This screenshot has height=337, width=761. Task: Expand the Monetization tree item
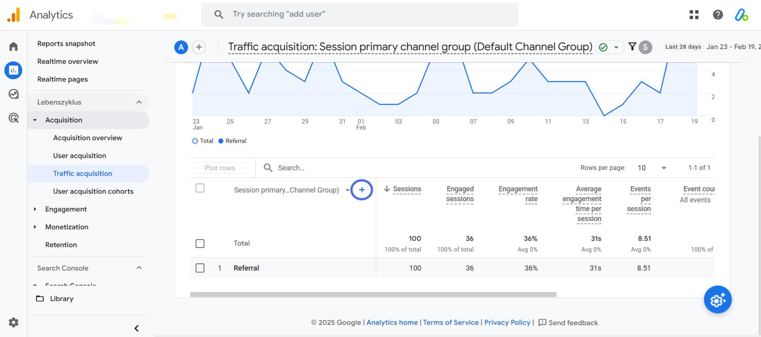coord(35,227)
